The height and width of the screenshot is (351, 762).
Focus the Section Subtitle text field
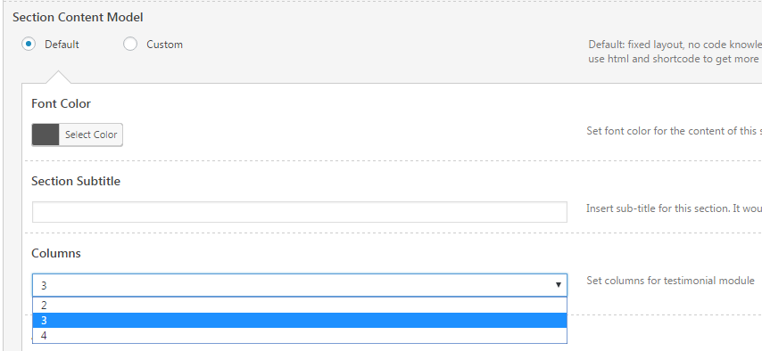(300, 212)
